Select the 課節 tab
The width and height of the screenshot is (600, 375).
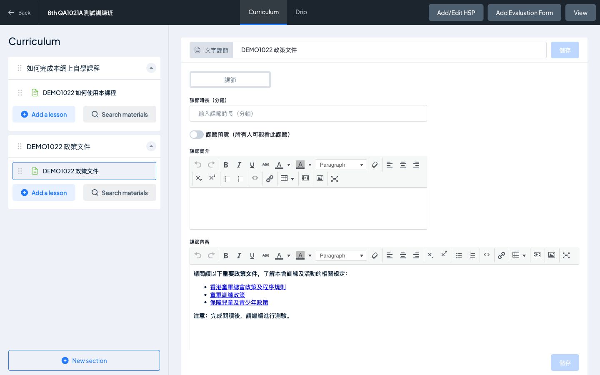click(x=230, y=80)
